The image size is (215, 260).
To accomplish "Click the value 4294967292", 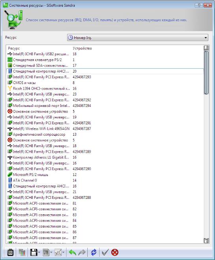I will pyautogui.click(x=82, y=100).
